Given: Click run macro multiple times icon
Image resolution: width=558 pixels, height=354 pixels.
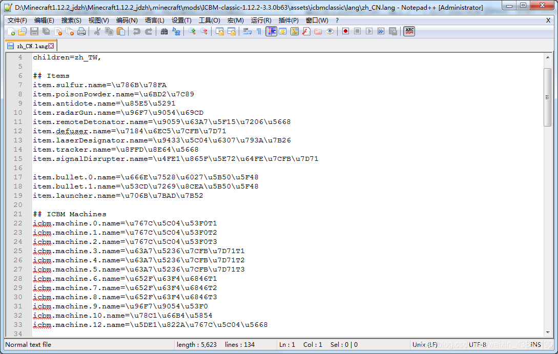Looking at the screenshot, I should click(381, 32).
